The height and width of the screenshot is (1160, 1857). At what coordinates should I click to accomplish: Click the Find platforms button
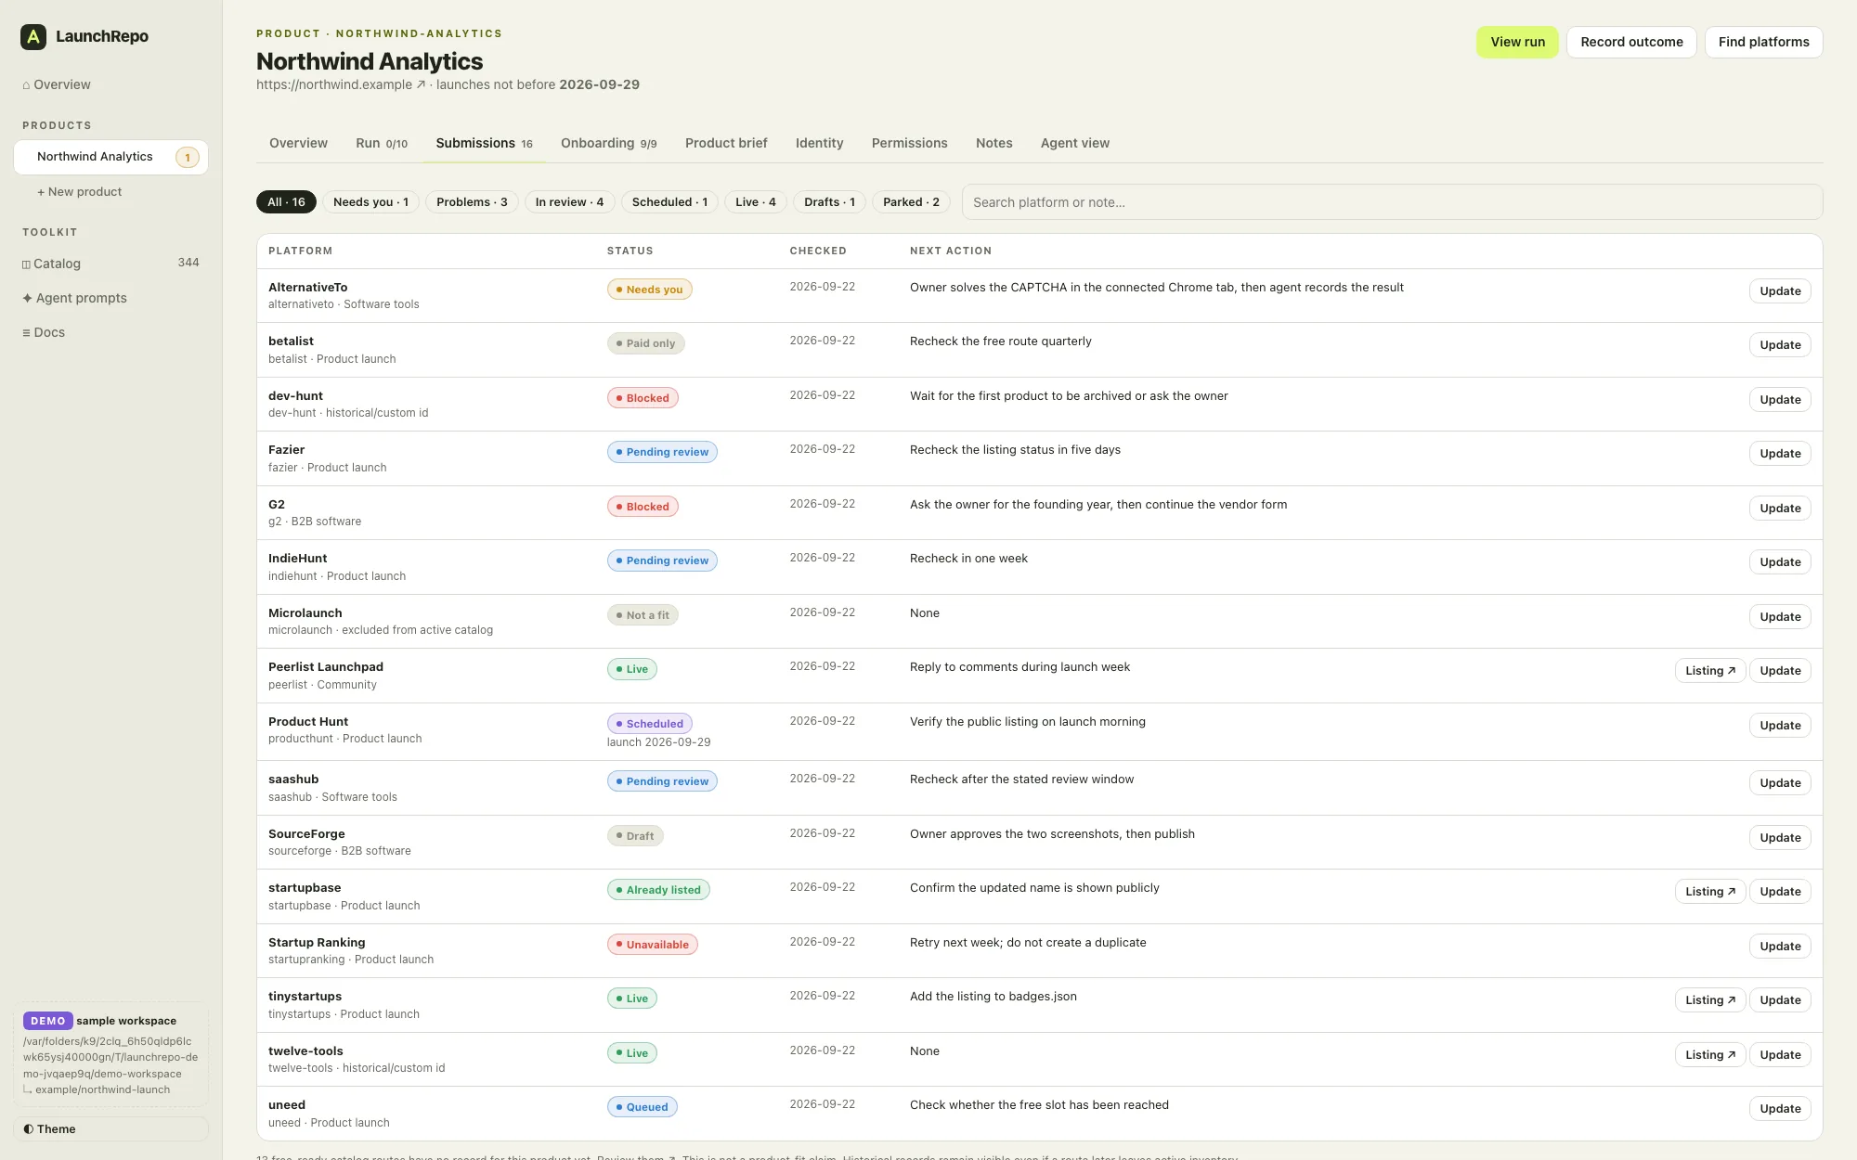click(x=1763, y=42)
